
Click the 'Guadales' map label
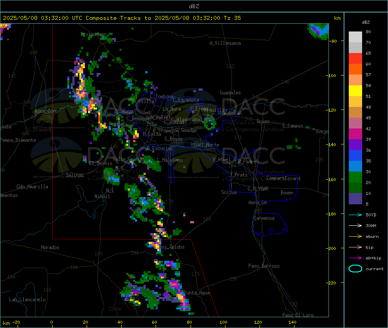(230, 93)
